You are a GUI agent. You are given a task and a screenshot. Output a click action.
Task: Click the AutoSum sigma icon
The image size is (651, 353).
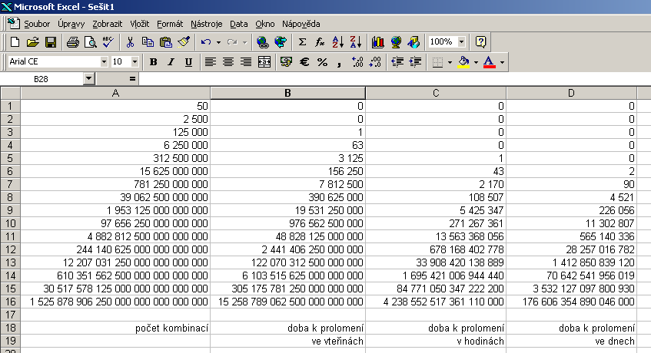[302, 42]
